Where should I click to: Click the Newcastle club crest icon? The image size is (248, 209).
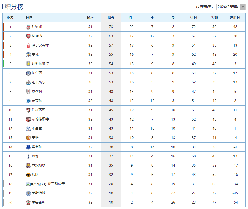tap(28, 82)
